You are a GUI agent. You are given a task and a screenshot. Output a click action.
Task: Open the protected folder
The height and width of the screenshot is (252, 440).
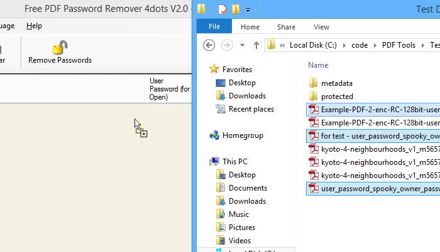tap(336, 97)
